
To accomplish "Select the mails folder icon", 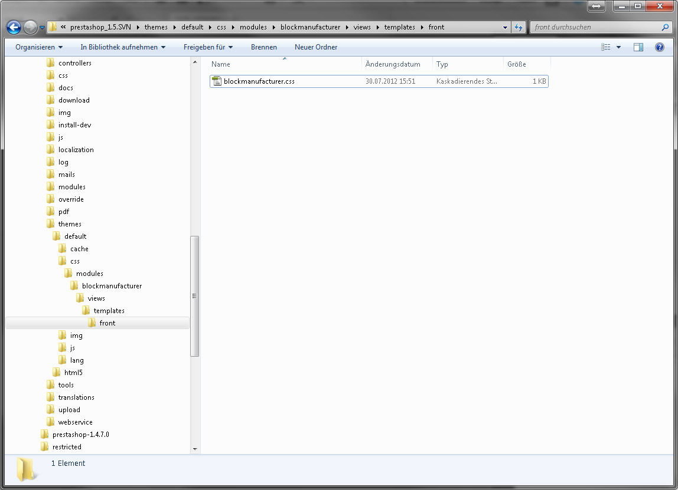I will click(51, 175).
